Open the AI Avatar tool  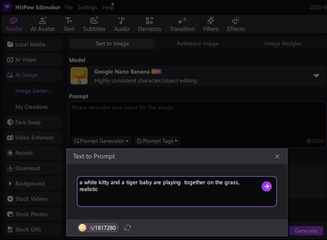[43, 24]
